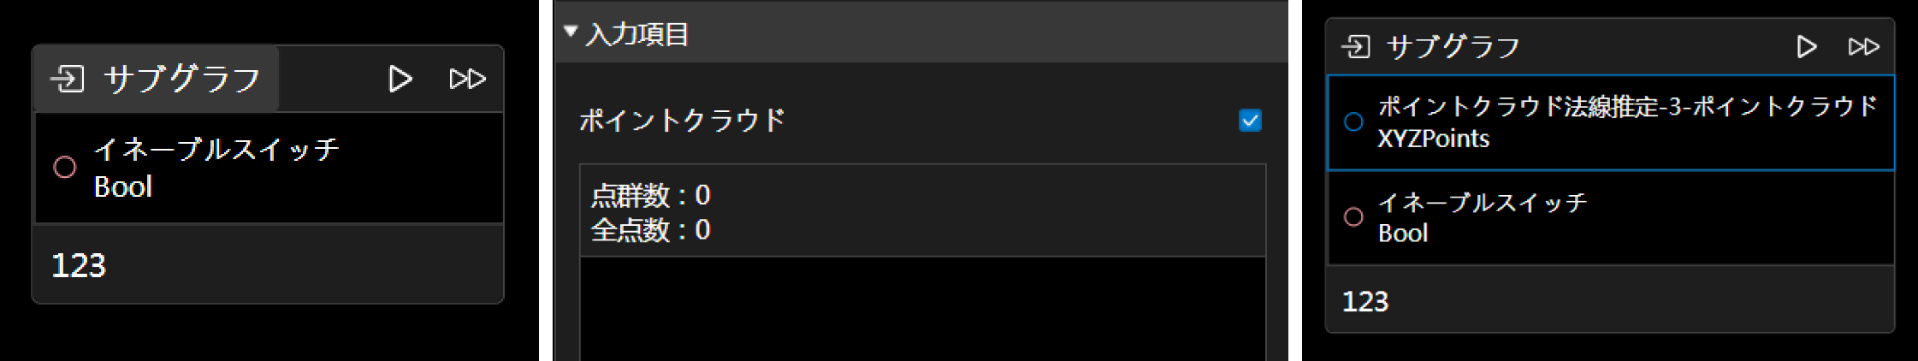
Task: Click the 123 field in the XYZPoints Subgraph node
Action: tap(1608, 301)
